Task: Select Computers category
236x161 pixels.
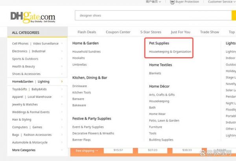Action: tap(20, 127)
